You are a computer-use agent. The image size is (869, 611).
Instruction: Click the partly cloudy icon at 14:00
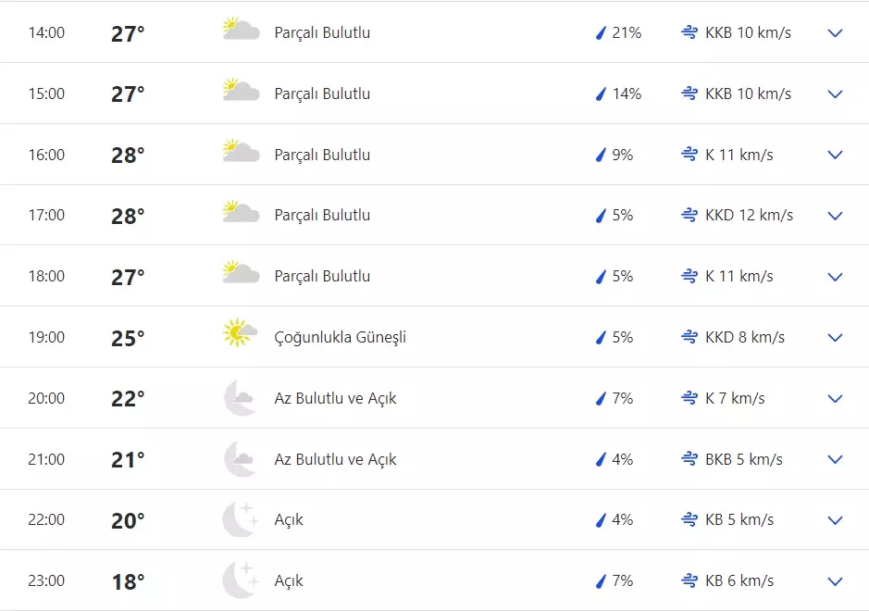pos(241,30)
